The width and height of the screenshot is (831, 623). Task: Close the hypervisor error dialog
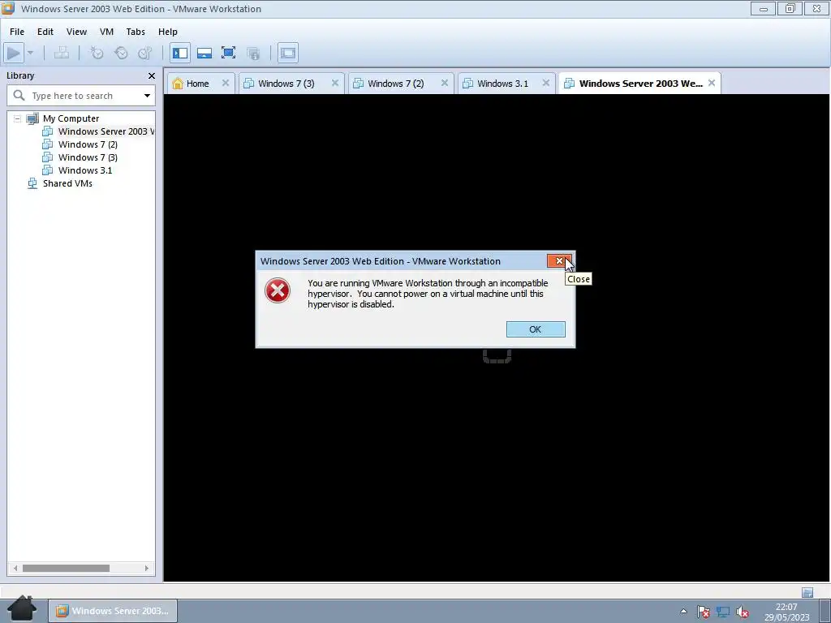(x=559, y=260)
